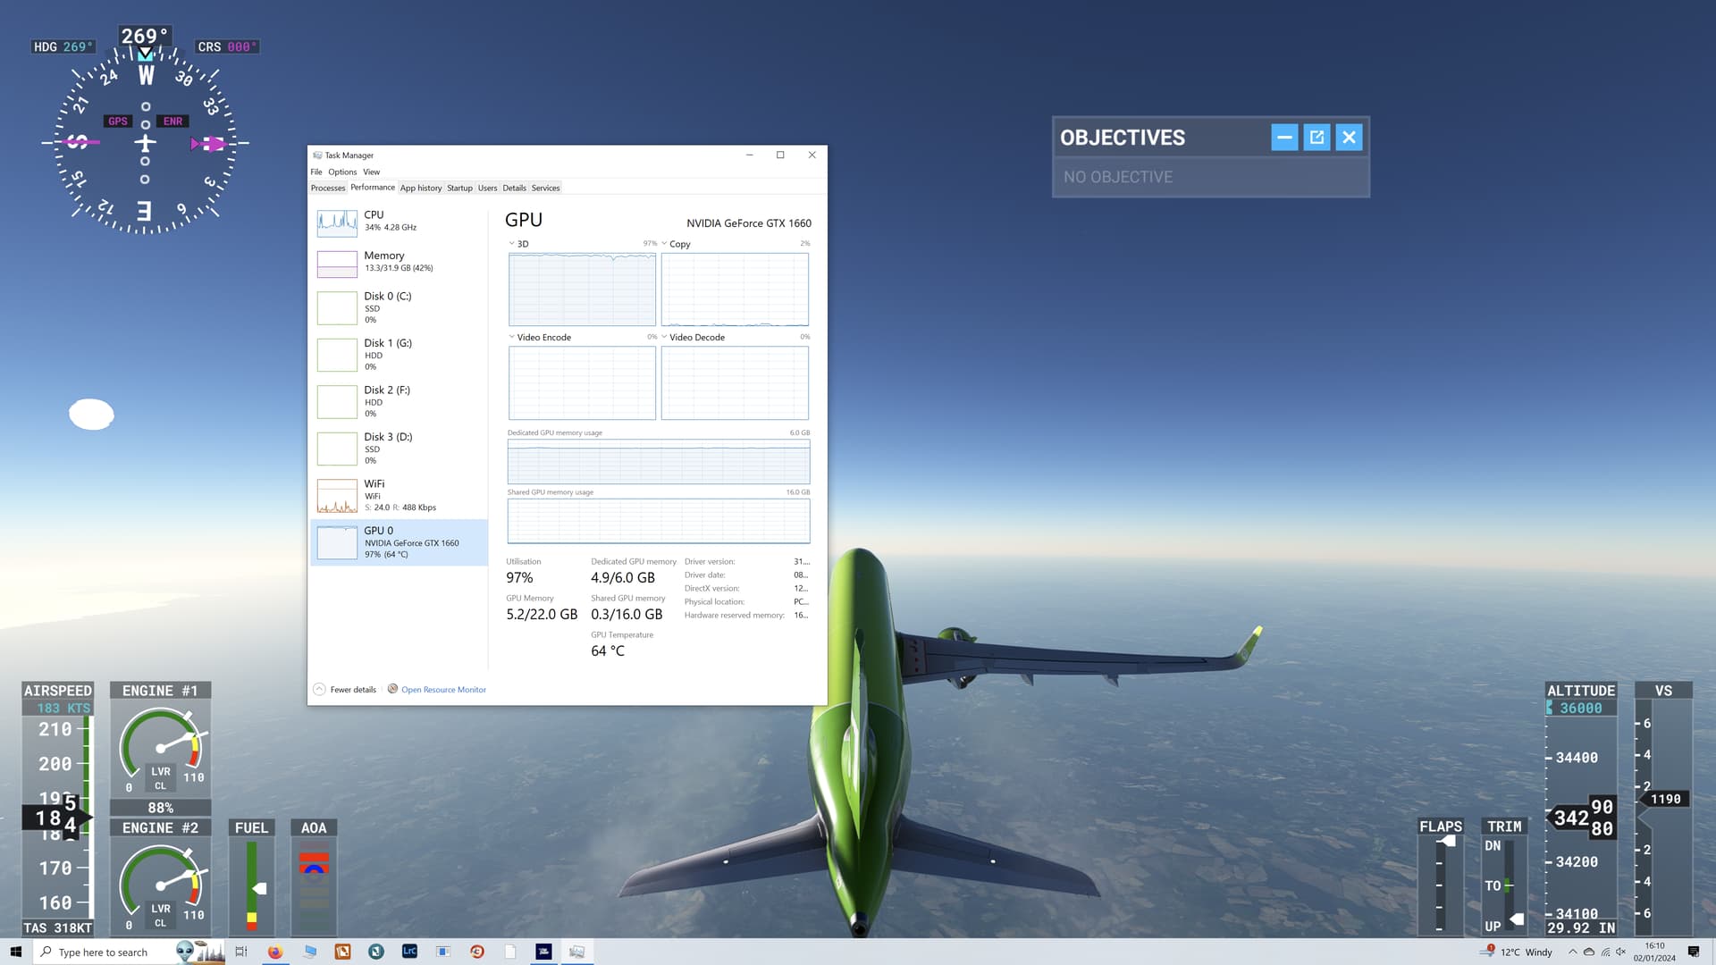
Task: Show hidden system tray icons
Action: [x=1572, y=952]
